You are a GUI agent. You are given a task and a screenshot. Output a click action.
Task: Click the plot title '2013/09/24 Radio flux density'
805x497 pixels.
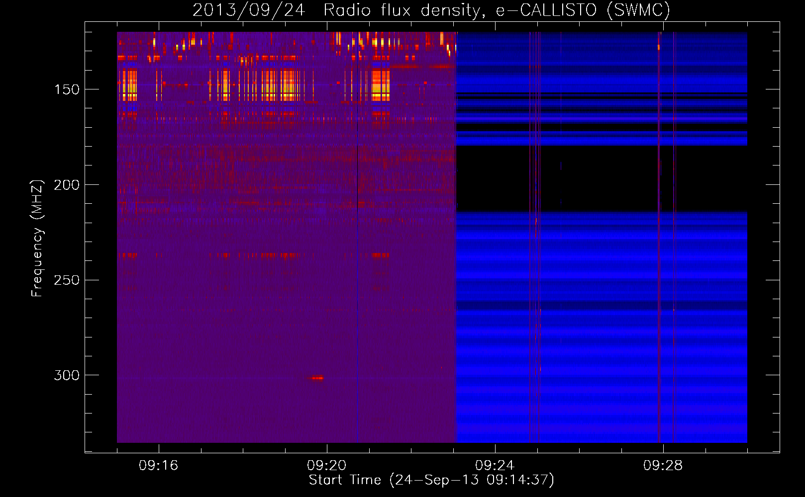pyautogui.click(x=338, y=10)
